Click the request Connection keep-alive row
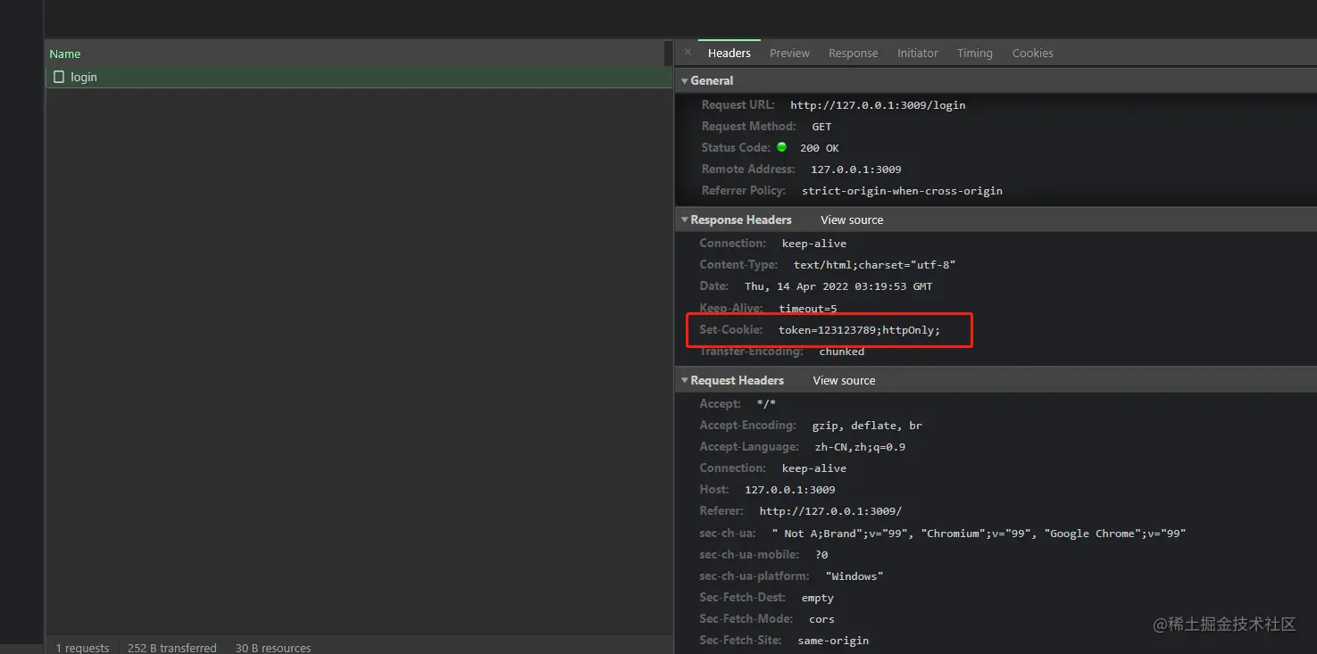Viewport: 1317px width, 654px height. [x=996, y=468]
